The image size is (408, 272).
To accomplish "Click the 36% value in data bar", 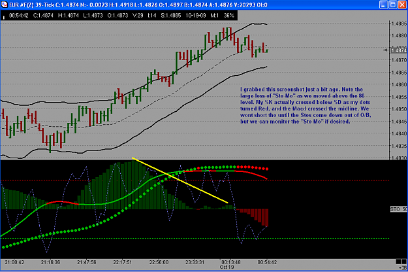I will tap(229, 16).
